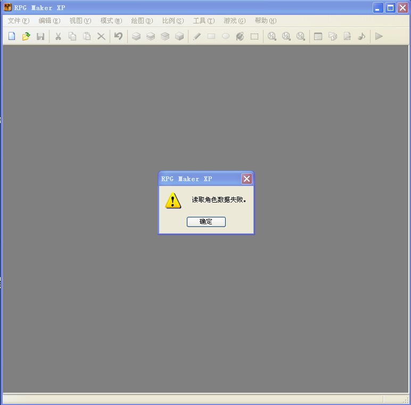Select the Flood Fill bucket tool
The width and height of the screenshot is (411, 405).
(240, 36)
